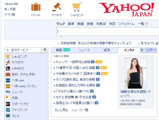This screenshot has height=120, width=159.
Task: Open headline TV業界不況 外国人ADも活躍
Action: tap(75, 68)
